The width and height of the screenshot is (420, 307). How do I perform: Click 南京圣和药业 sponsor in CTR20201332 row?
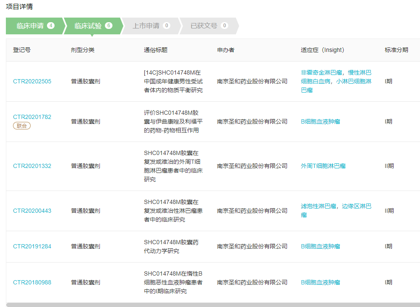[252, 166]
